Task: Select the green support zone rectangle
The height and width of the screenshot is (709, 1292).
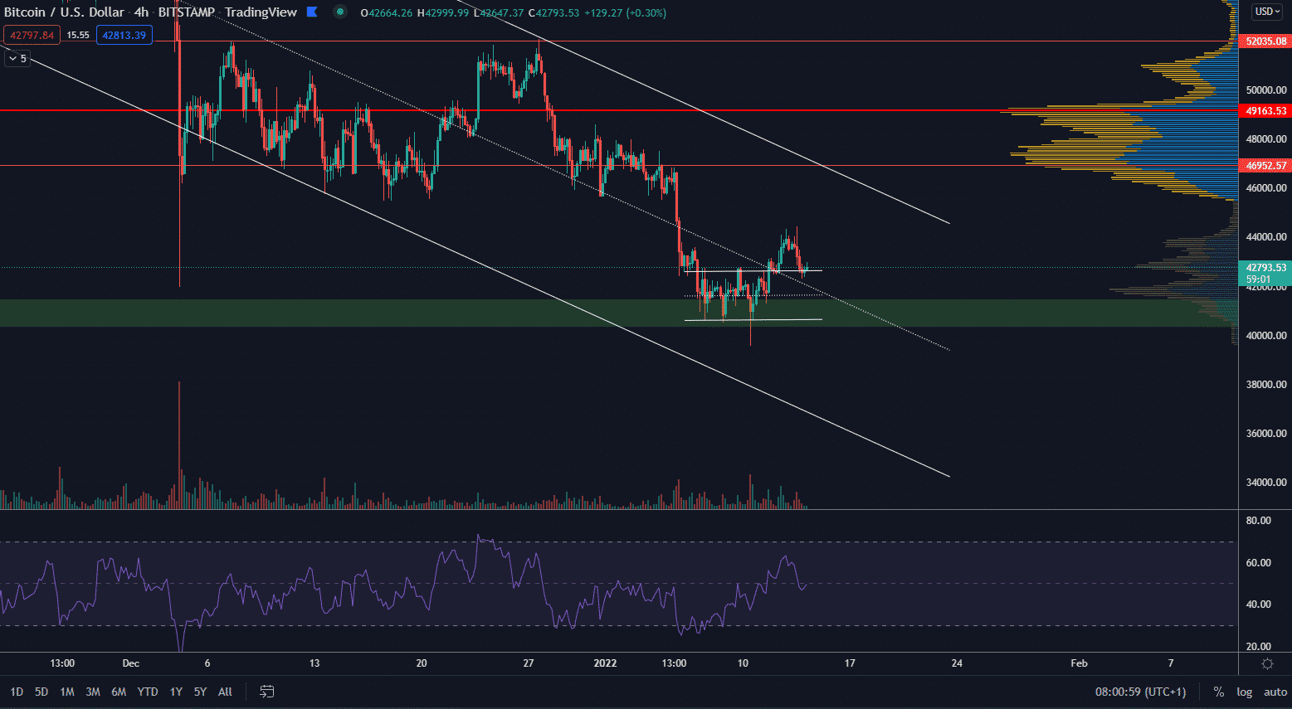Action: click(332, 313)
